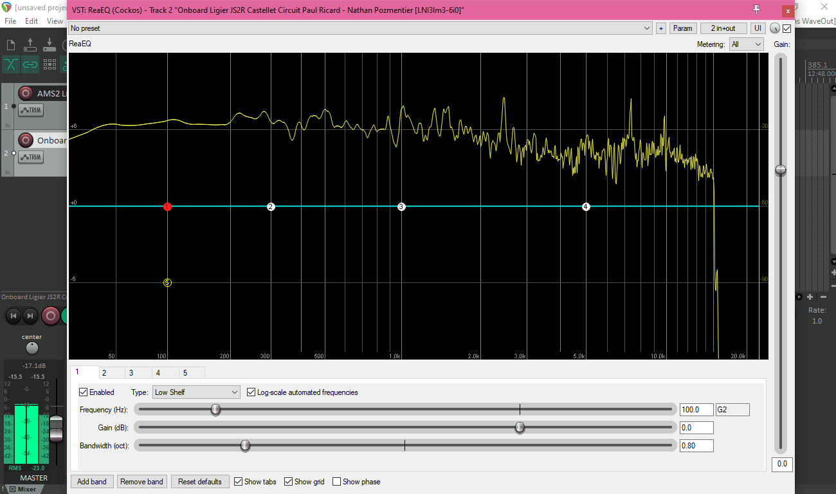Arm record on track 1 AMS2
Screen dimensions: 836x494
(x=26, y=93)
